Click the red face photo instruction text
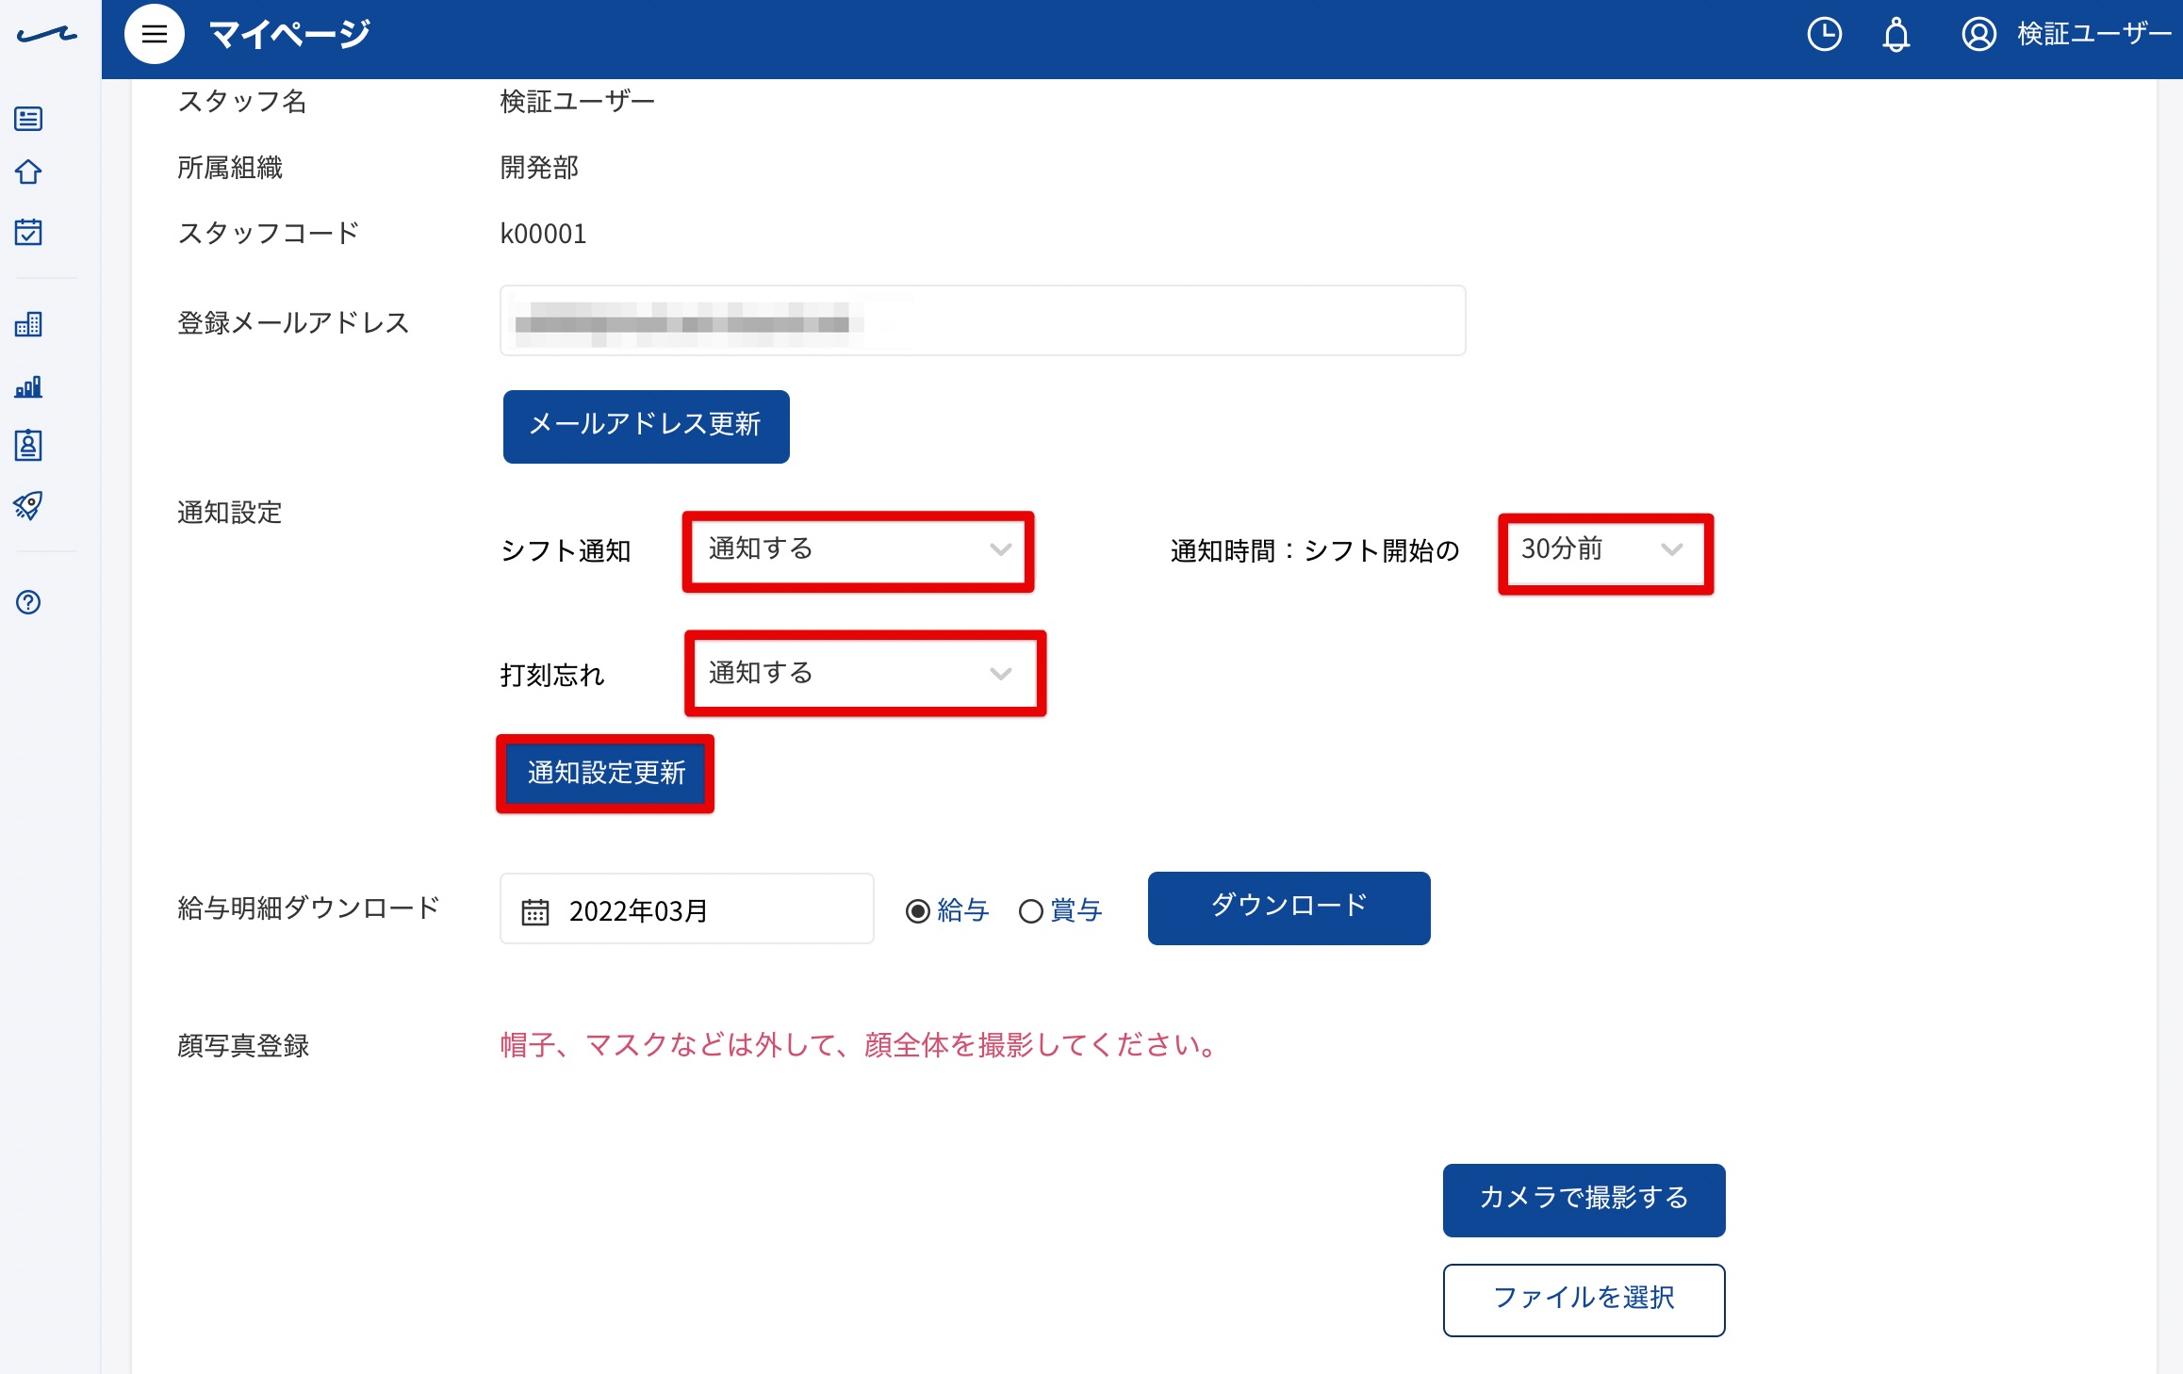This screenshot has width=2183, height=1374. tap(860, 1045)
